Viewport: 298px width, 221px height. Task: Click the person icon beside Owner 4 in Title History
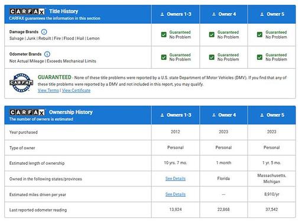pyautogui.click(x=214, y=14)
